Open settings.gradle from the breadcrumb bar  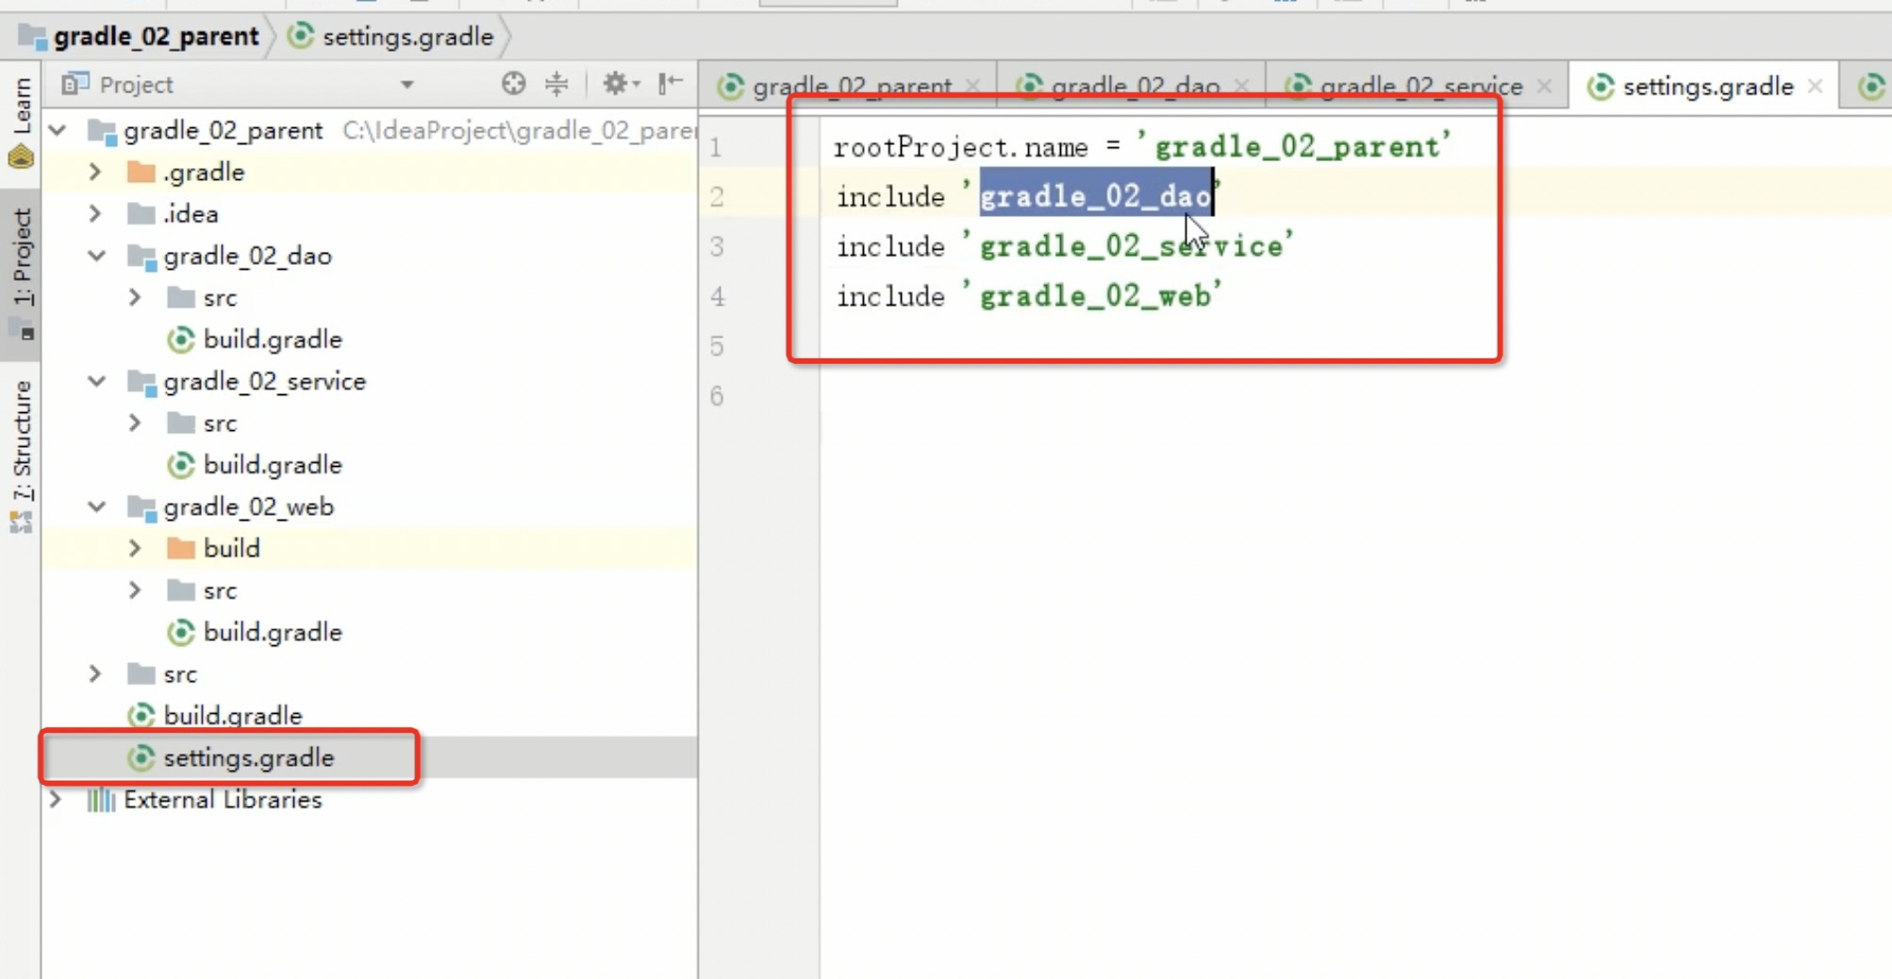[x=407, y=37]
